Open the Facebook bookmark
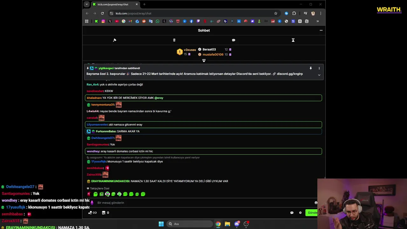 coord(191,21)
